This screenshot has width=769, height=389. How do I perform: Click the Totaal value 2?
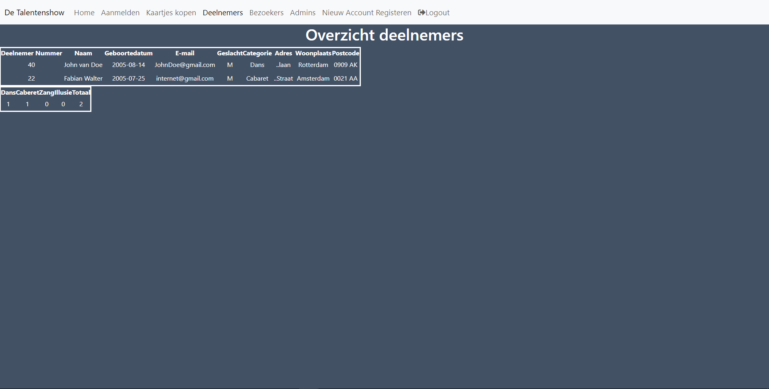tap(81, 104)
